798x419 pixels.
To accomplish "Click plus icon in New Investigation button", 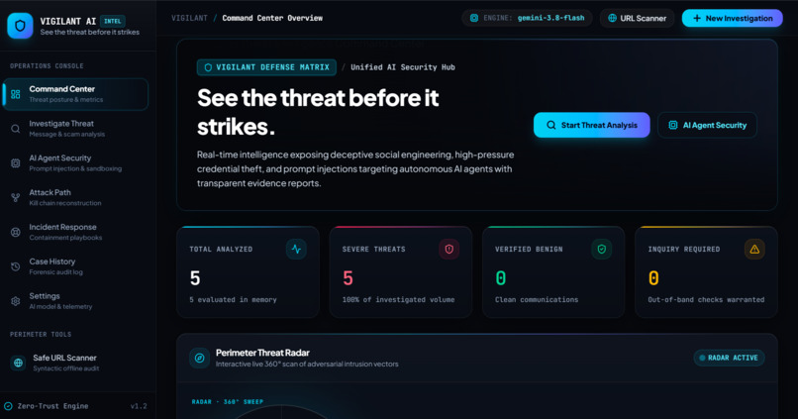I will click(697, 18).
